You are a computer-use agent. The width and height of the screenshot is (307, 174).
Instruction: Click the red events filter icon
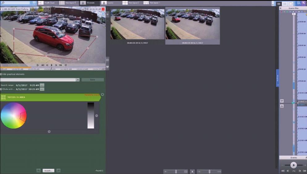pos(282,12)
